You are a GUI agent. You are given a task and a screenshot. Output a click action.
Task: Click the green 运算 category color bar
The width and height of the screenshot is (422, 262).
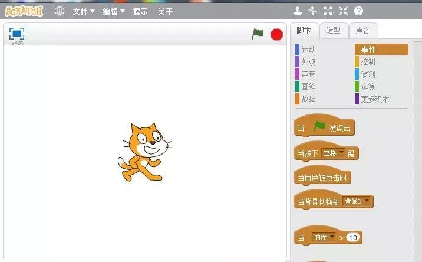pos(357,87)
